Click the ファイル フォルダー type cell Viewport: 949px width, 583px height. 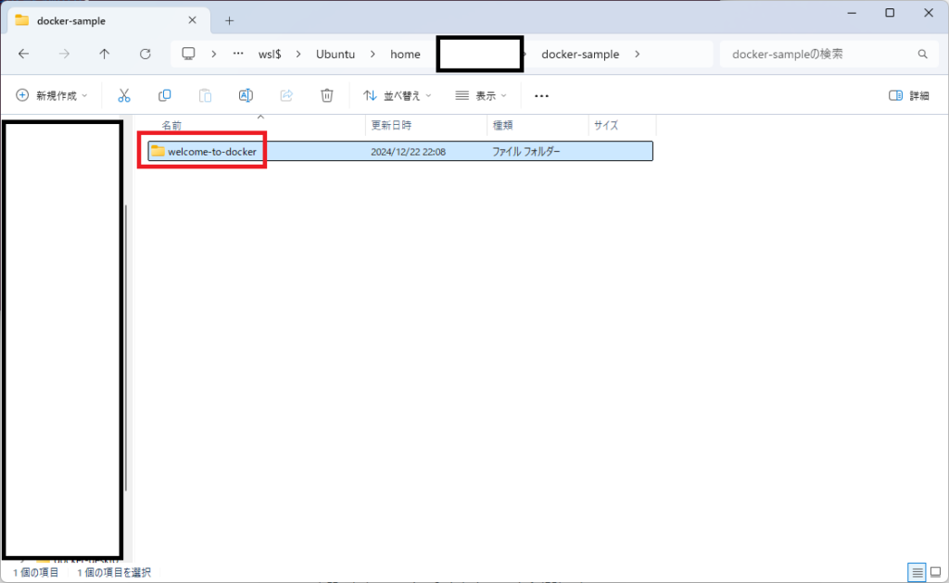[x=526, y=152]
